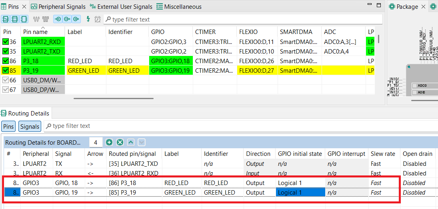Open the External User Signals tab

click(x=121, y=7)
